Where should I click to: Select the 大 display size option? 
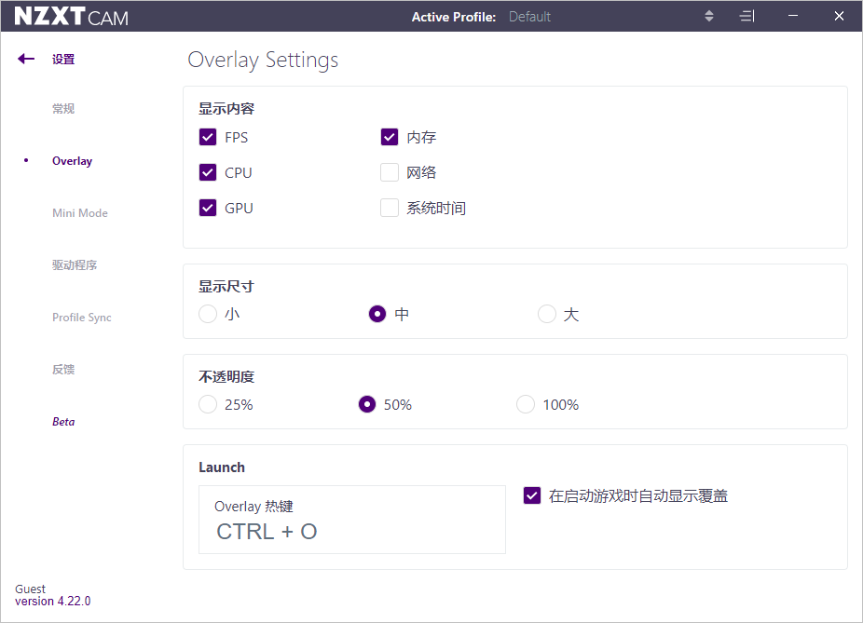[546, 314]
